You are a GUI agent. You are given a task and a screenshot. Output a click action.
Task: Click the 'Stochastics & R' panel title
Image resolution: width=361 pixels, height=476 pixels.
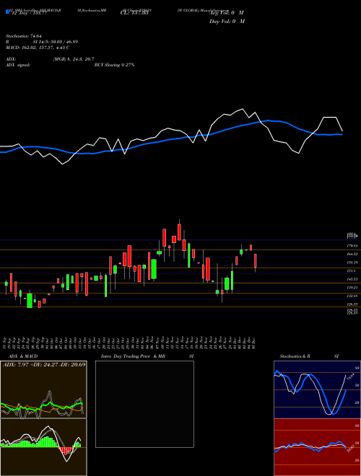(295, 356)
